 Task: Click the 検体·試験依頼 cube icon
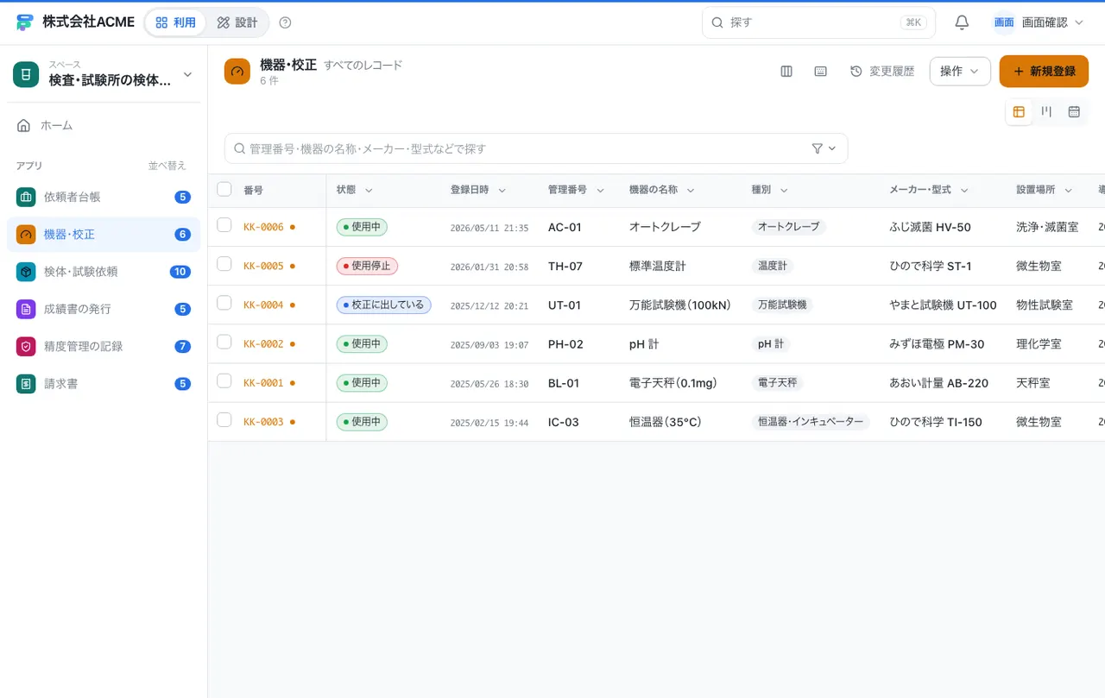(x=26, y=272)
